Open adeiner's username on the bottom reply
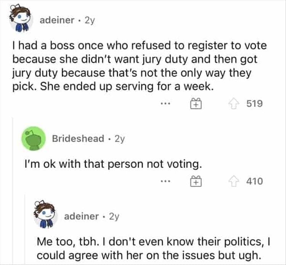286x265 pixels. (82, 216)
